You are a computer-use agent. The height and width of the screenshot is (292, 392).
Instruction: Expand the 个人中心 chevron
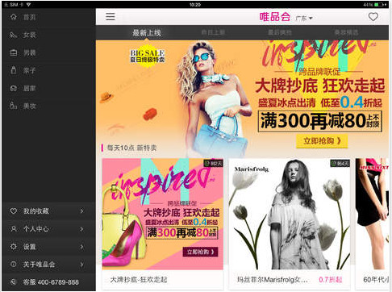(x=81, y=229)
